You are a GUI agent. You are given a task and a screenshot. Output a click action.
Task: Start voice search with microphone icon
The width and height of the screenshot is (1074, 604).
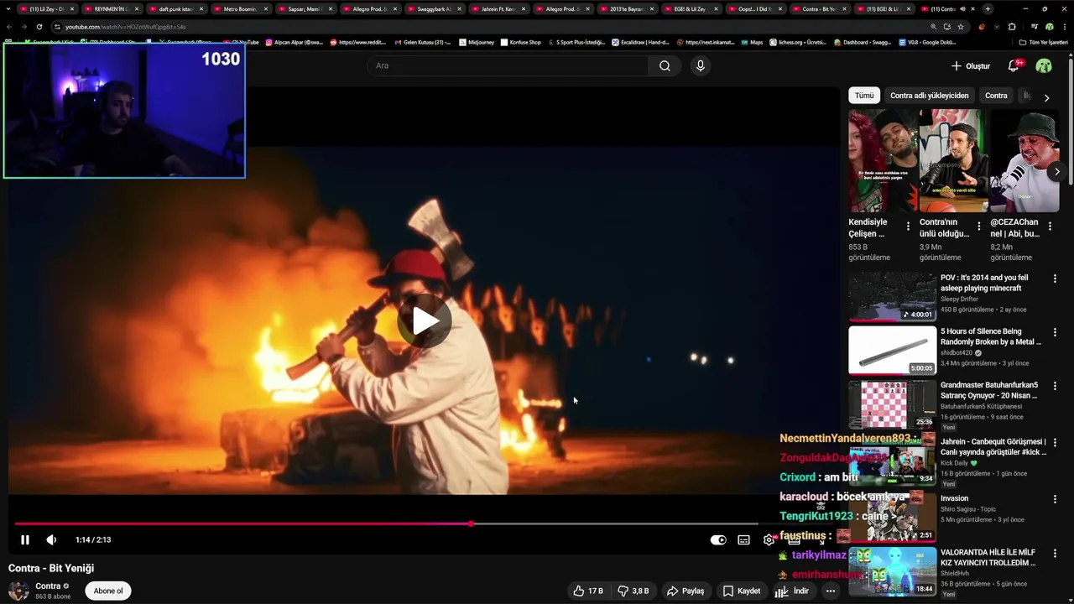tap(701, 65)
